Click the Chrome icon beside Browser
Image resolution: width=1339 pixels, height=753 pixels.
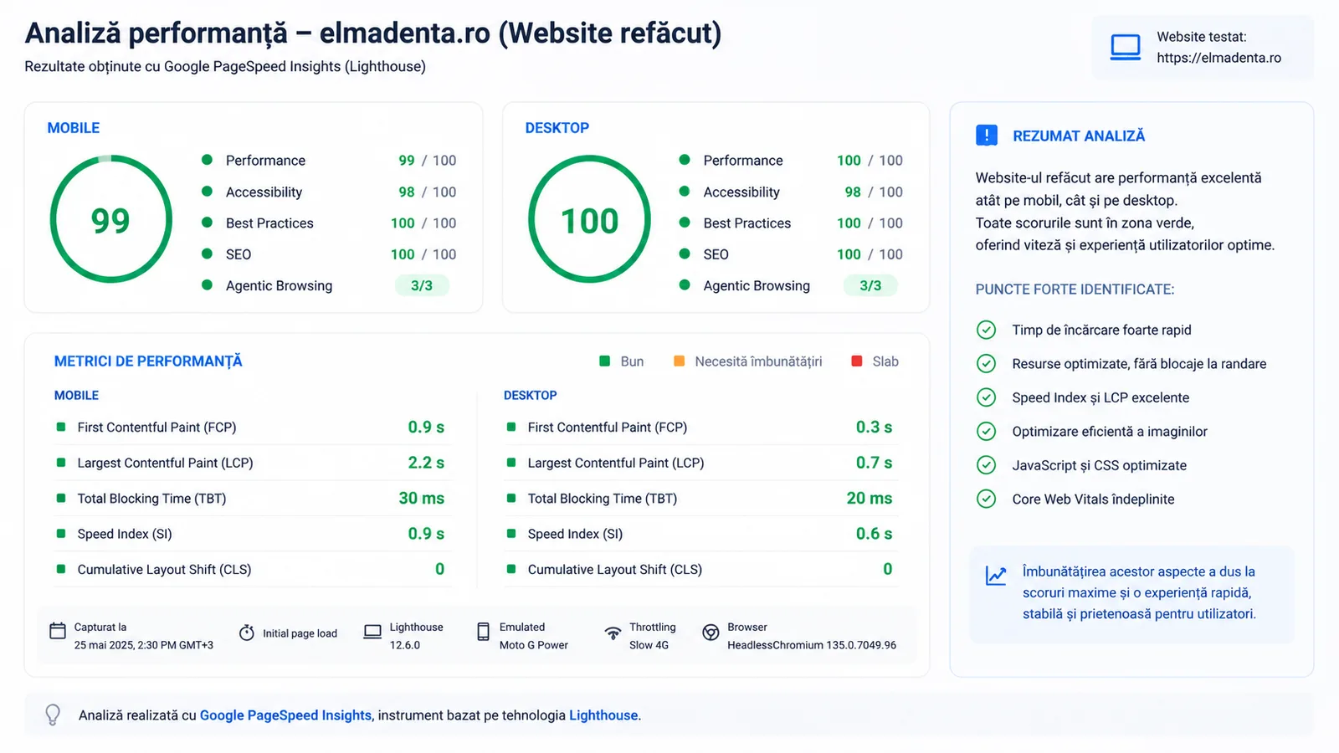[x=711, y=633]
